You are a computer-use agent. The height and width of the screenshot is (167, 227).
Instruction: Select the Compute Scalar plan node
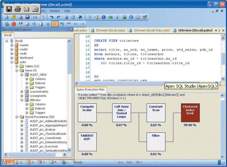87,113
